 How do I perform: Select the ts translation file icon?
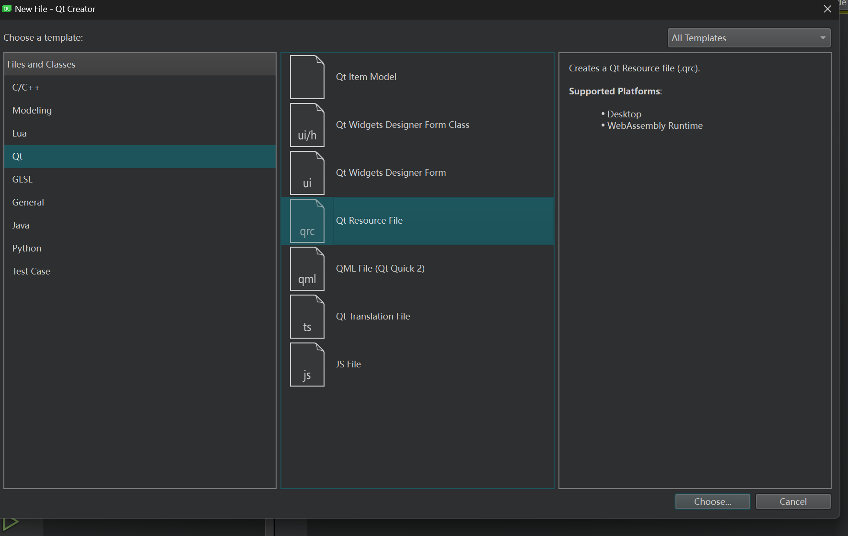click(x=307, y=317)
